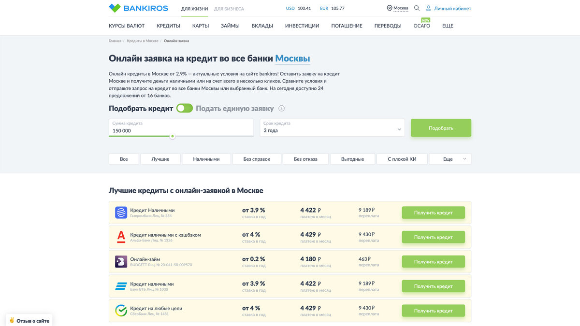Open Отзыв о сайте feedback widget
The width and height of the screenshot is (580, 326).
(29, 320)
